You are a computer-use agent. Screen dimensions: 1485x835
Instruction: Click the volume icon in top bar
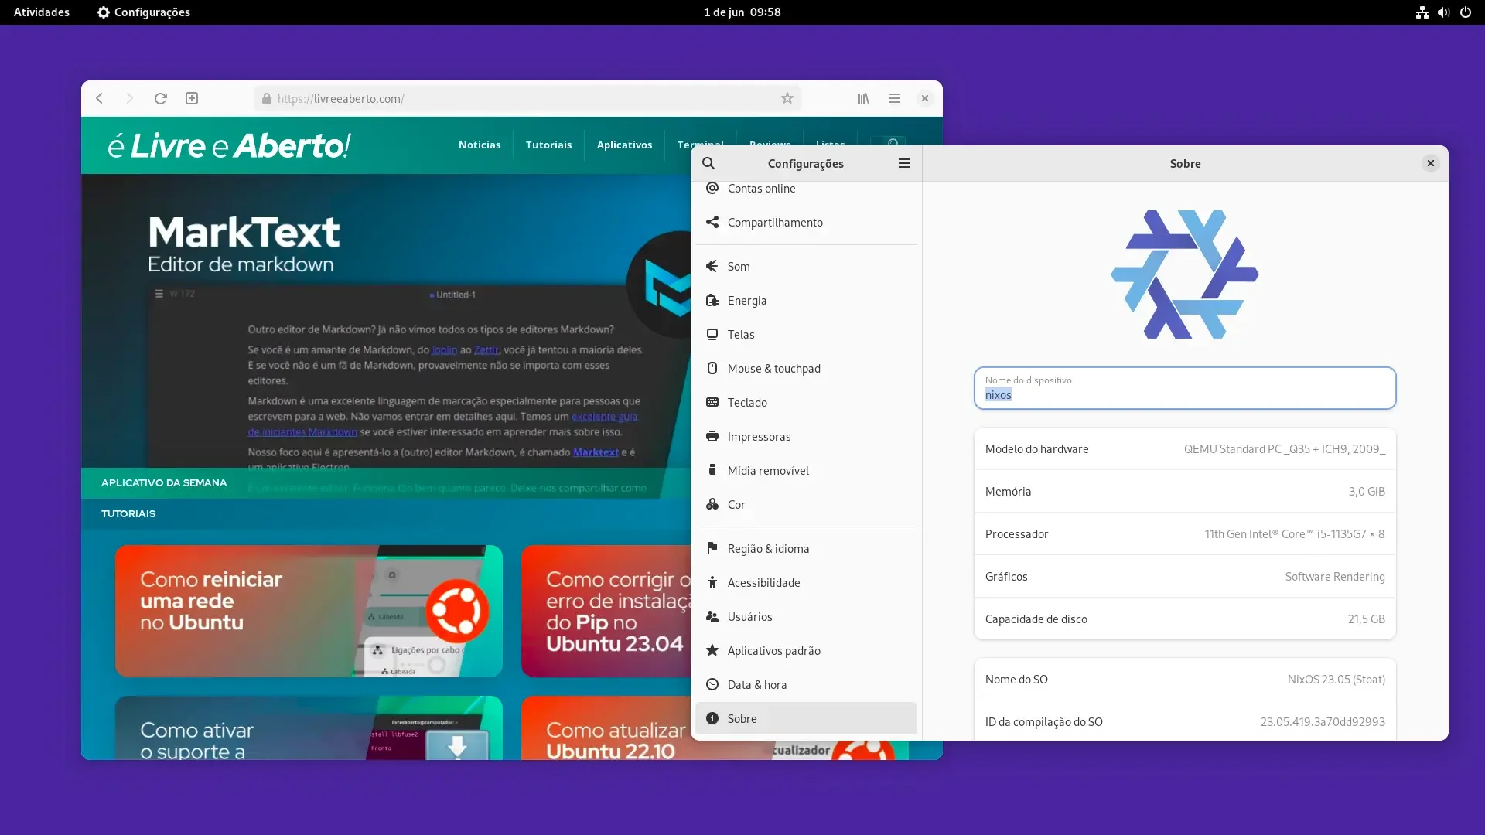click(x=1444, y=12)
